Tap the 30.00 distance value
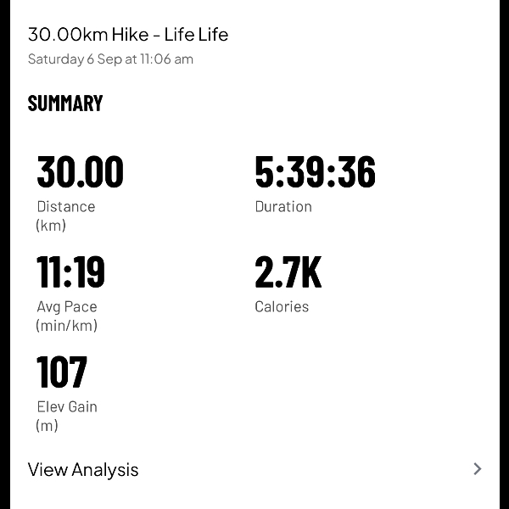The image size is (509, 509). [81, 172]
